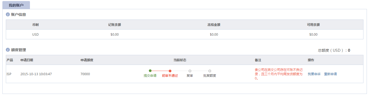
Task: Click the 重新申请 link
Action: tap(331, 74)
